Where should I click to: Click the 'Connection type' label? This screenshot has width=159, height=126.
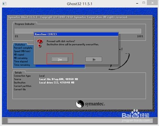(x=22, y=76)
